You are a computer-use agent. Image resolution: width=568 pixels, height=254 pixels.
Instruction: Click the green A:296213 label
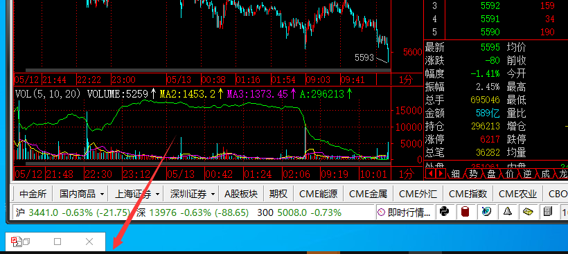(x=321, y=94)
